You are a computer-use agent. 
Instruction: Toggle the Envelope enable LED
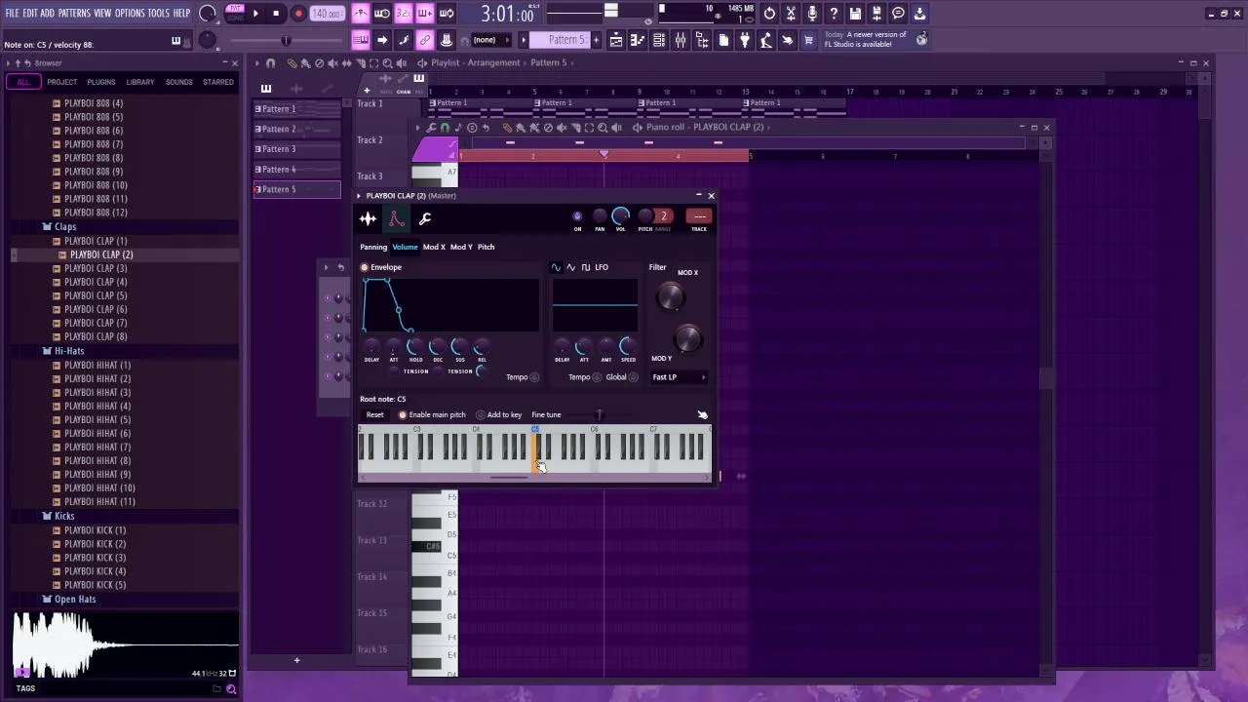365,267
